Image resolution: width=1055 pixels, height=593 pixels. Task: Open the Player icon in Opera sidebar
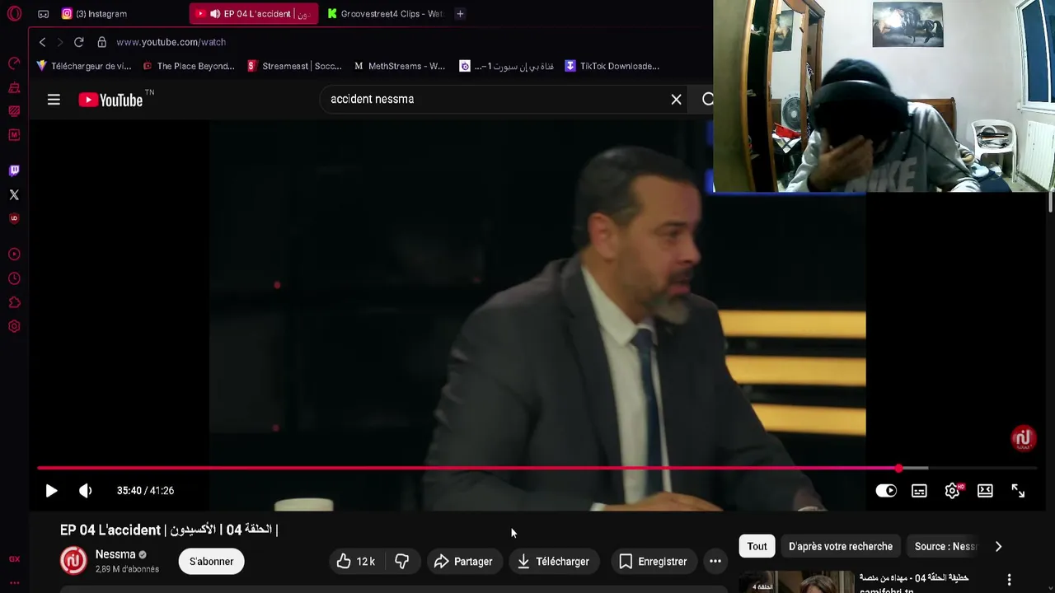click(14, 254)
